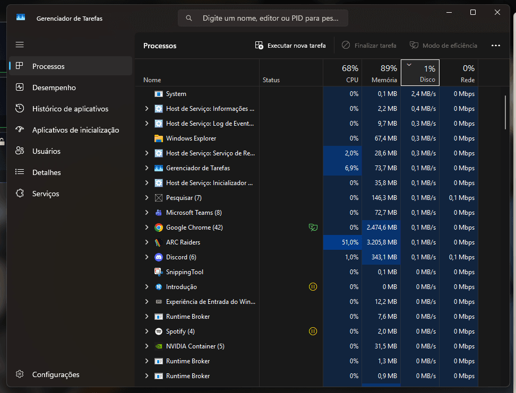Viewport: 516px width, 393px height.
Task: Expand the Spotify process group
Action: point(147,331)
